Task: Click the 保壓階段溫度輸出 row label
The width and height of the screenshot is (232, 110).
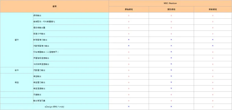Action: pos(41,58)
